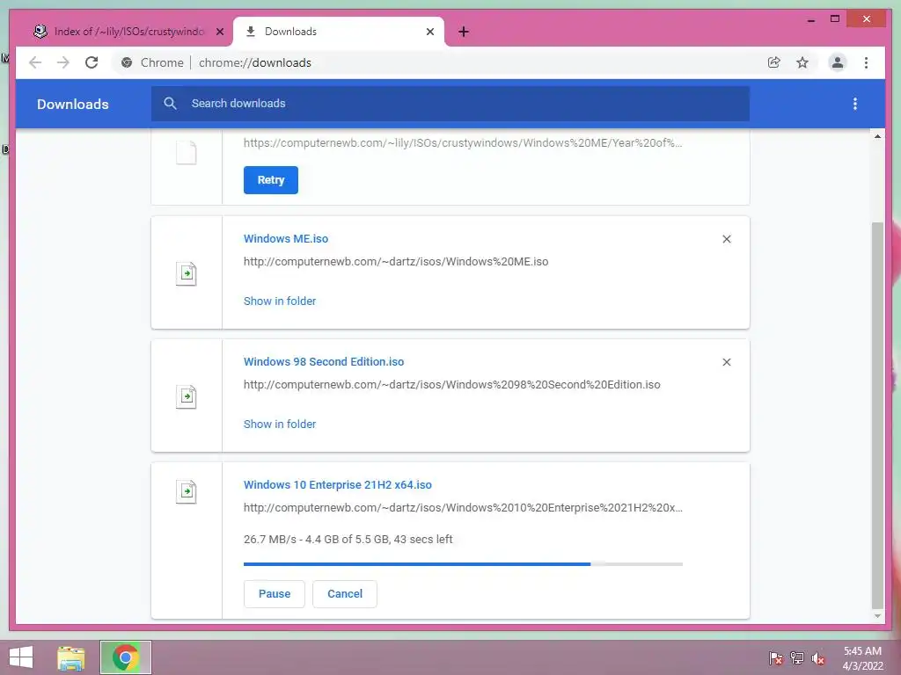Click the Windows ME source URL
This screenshot has width=901, height=675.
[x=396, y=262]
